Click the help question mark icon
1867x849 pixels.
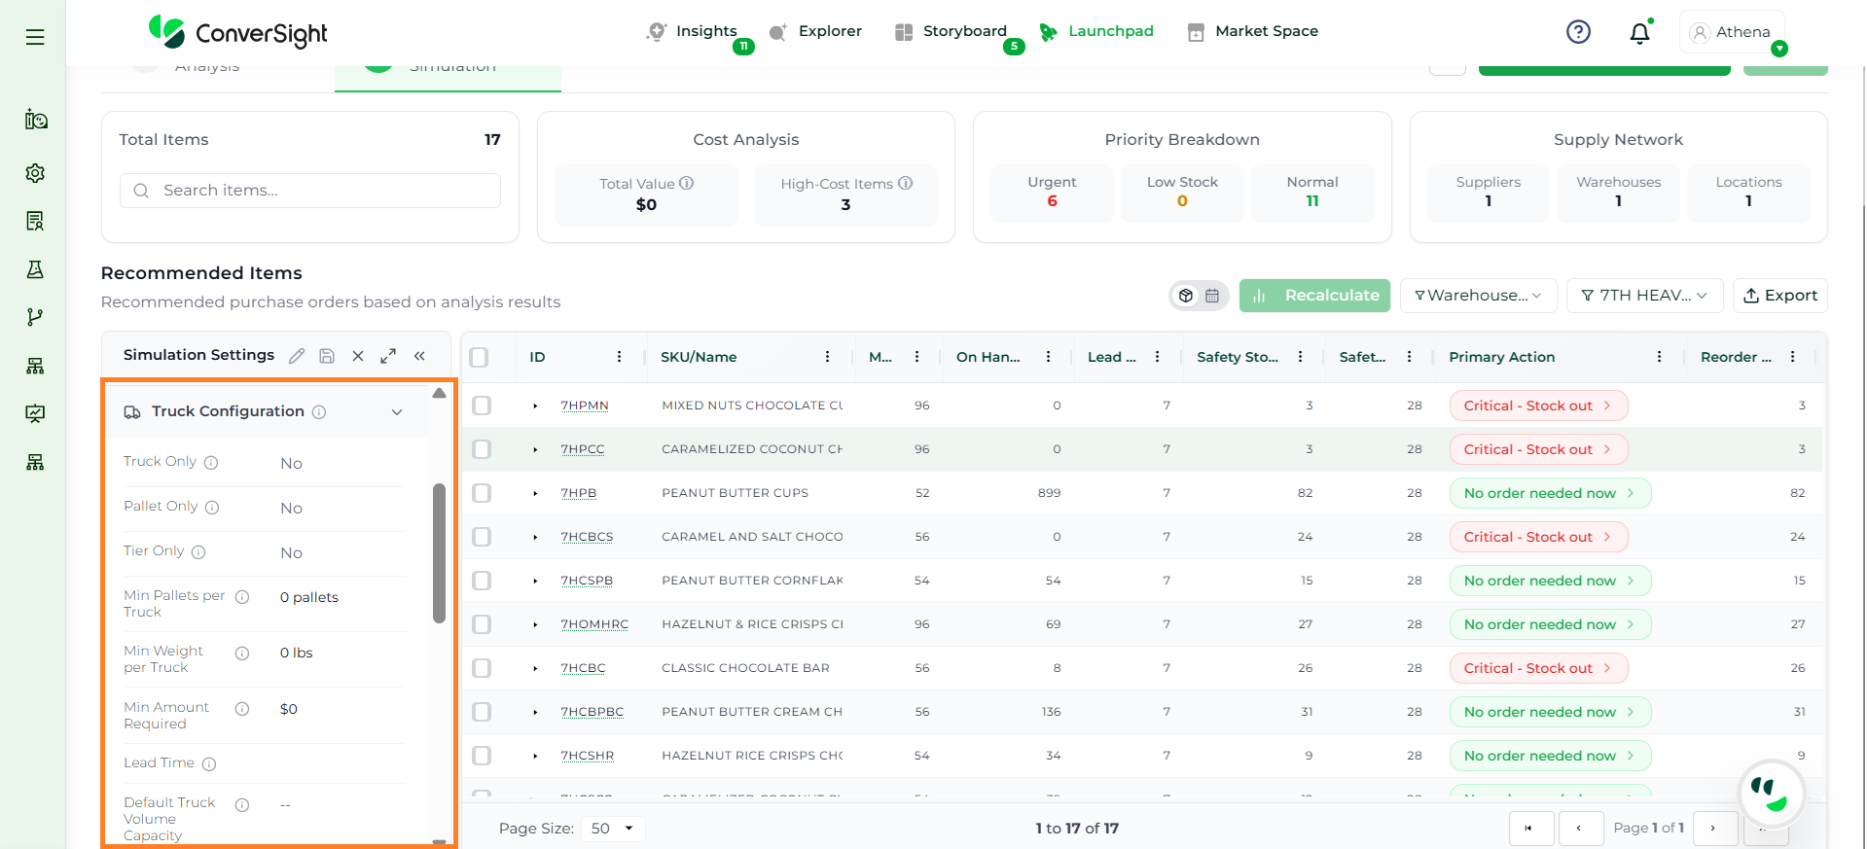pos(1578,32)
